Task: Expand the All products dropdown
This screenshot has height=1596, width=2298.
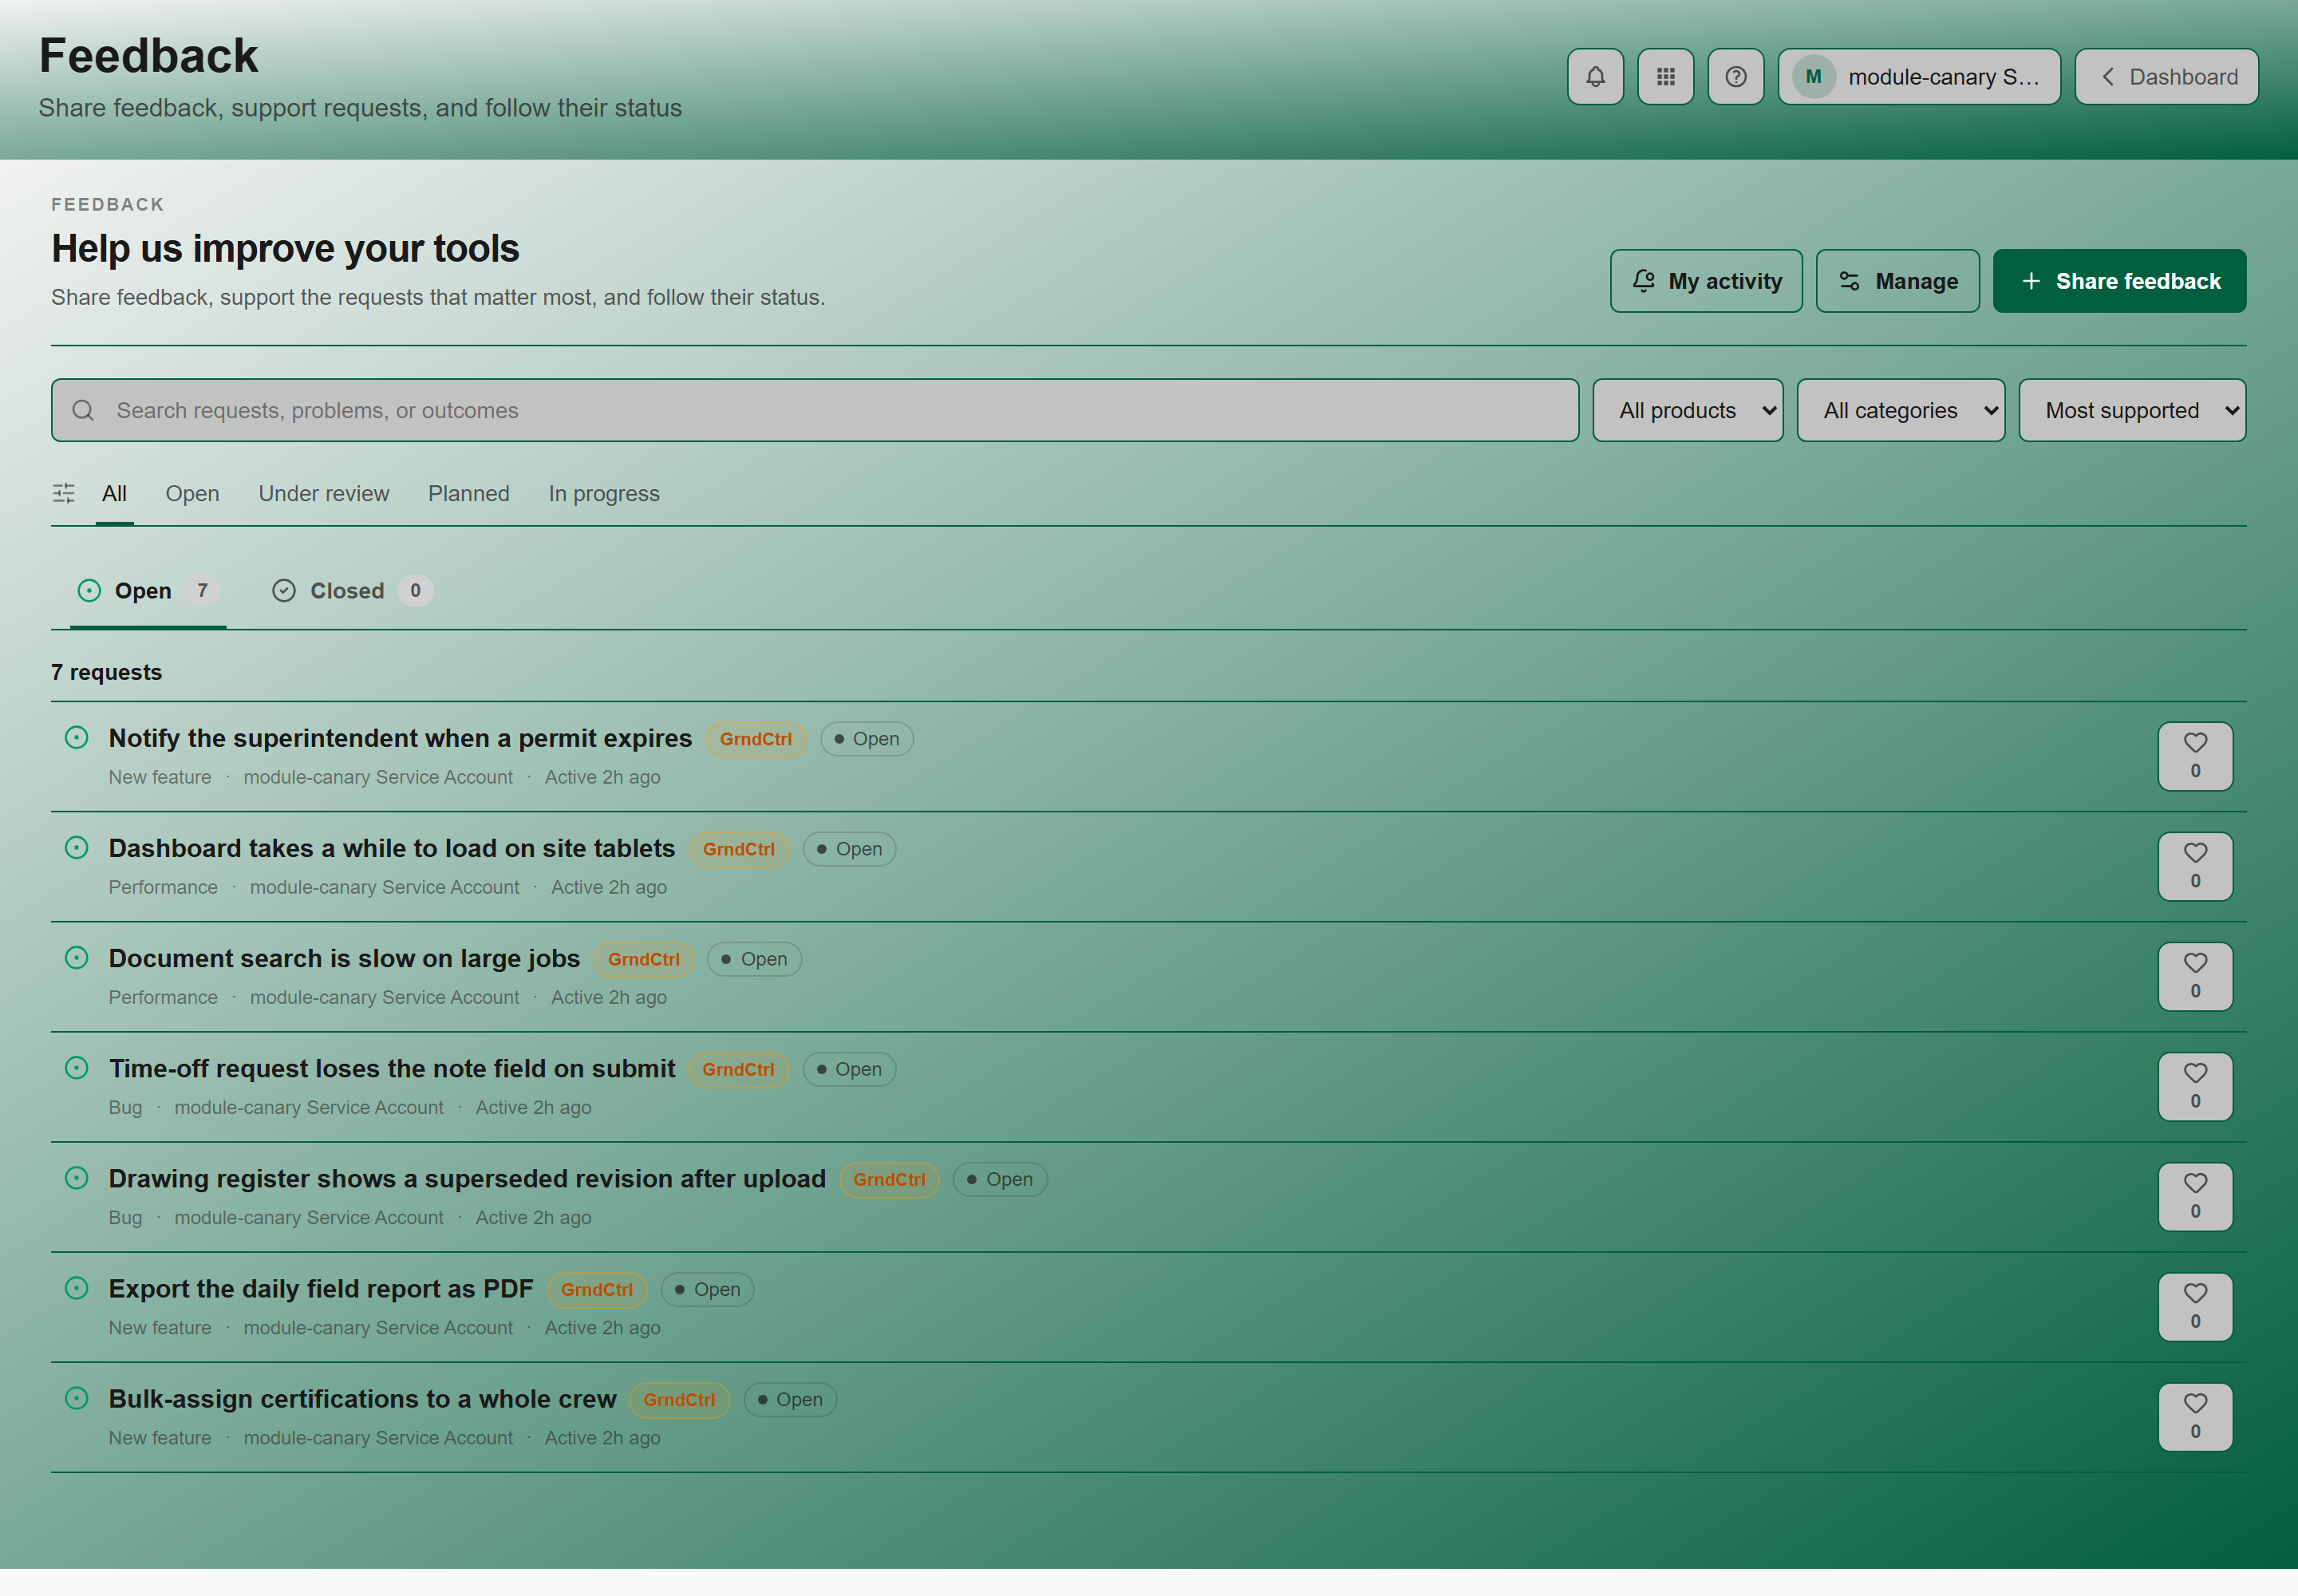Action: [1687, 410]
